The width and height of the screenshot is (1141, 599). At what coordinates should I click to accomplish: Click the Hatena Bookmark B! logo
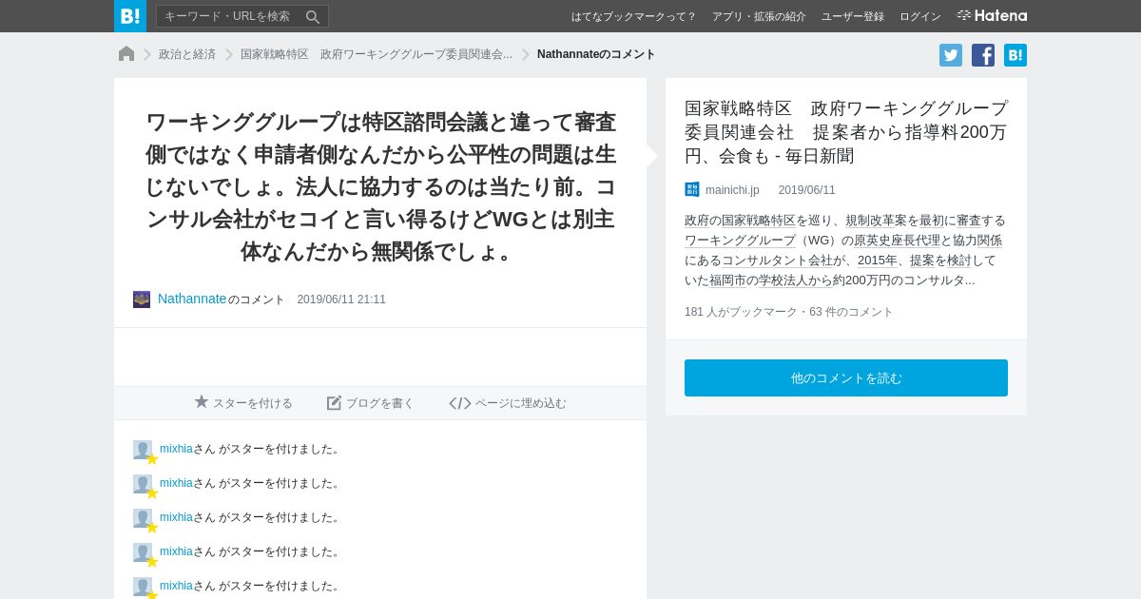[130, 16]
